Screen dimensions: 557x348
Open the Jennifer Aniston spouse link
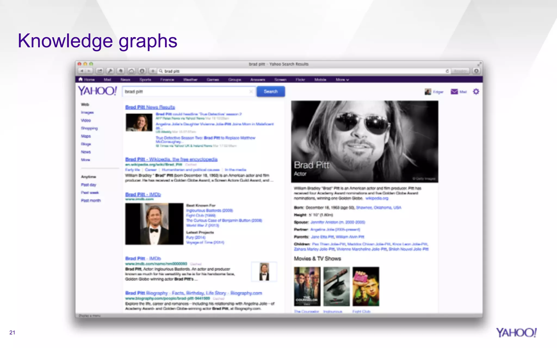click(x=338, y=222)
